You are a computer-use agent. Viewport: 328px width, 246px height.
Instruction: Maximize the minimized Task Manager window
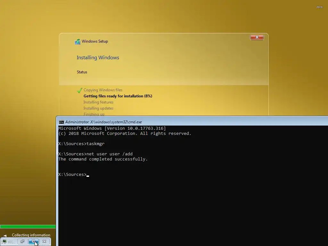[33, 242]
